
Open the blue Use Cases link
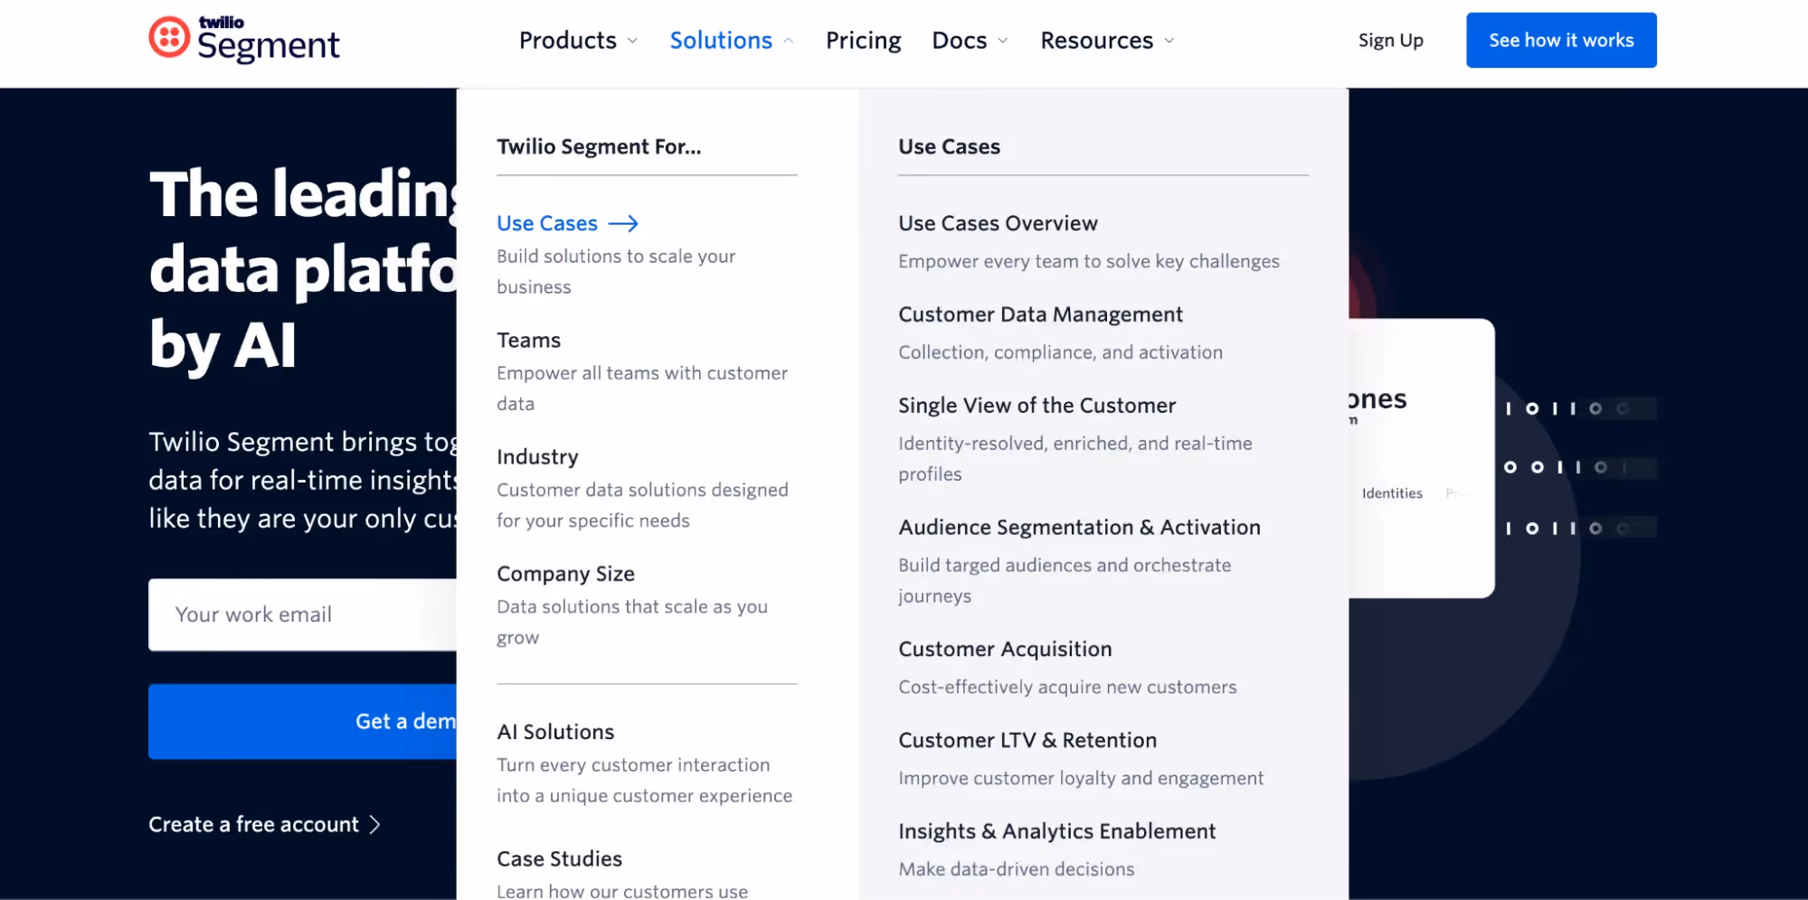pyautogui.click(x=547, y=223)
